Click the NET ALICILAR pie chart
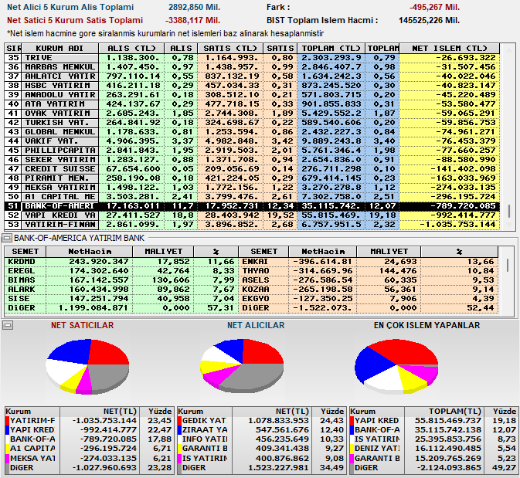520x478 pixels. [x=242, y=366]
